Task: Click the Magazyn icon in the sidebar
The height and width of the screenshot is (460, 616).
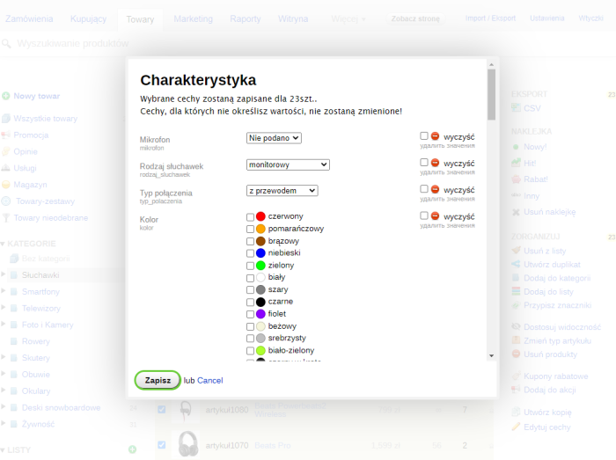Action: pyautogui.click(x=6, y=184)
